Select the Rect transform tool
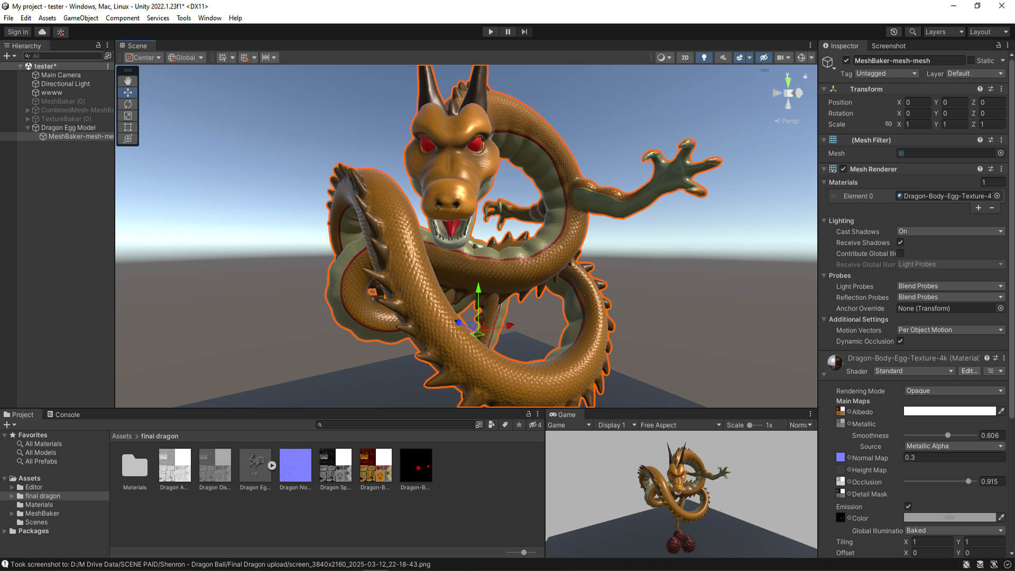Screen dimensions: 1015x571 tap(127, 127)
